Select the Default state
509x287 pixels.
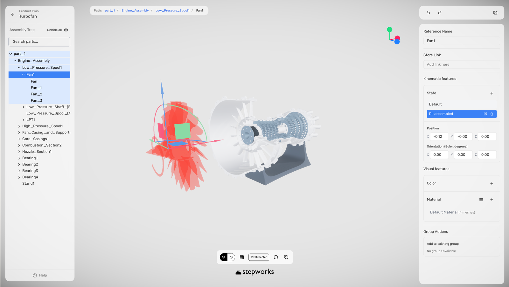click(x=462, y=104)
